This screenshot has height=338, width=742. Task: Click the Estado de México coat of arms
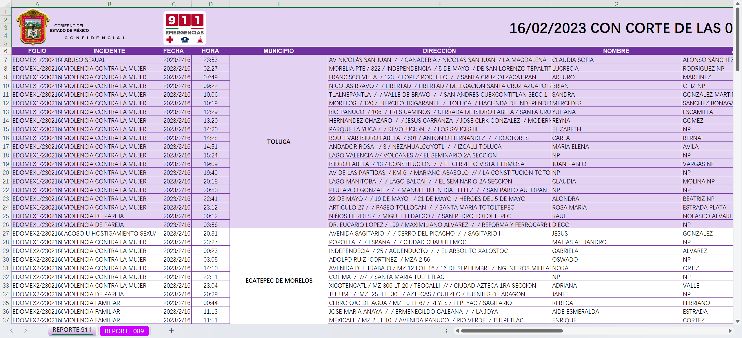33,27
